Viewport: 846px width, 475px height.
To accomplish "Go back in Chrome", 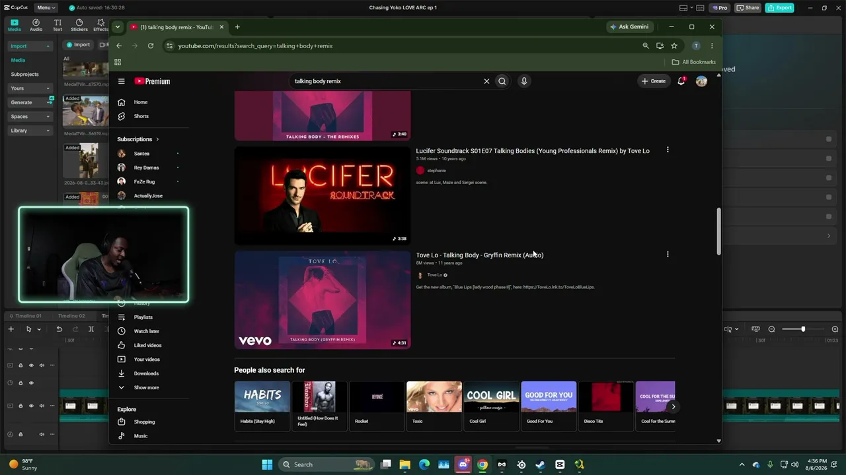I will click(119, 46).
